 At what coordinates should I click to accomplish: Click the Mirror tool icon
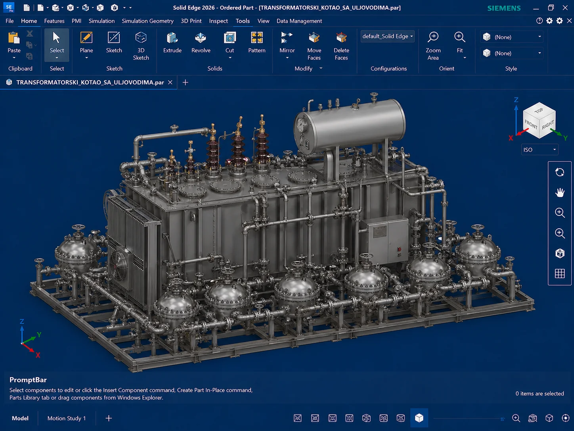(287, 38)
